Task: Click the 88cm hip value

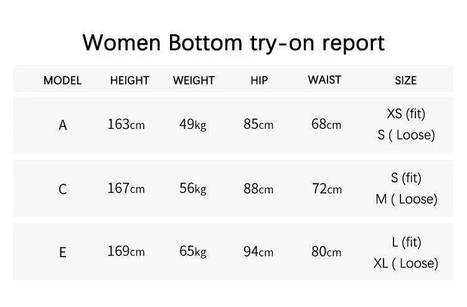Action: 258,189
